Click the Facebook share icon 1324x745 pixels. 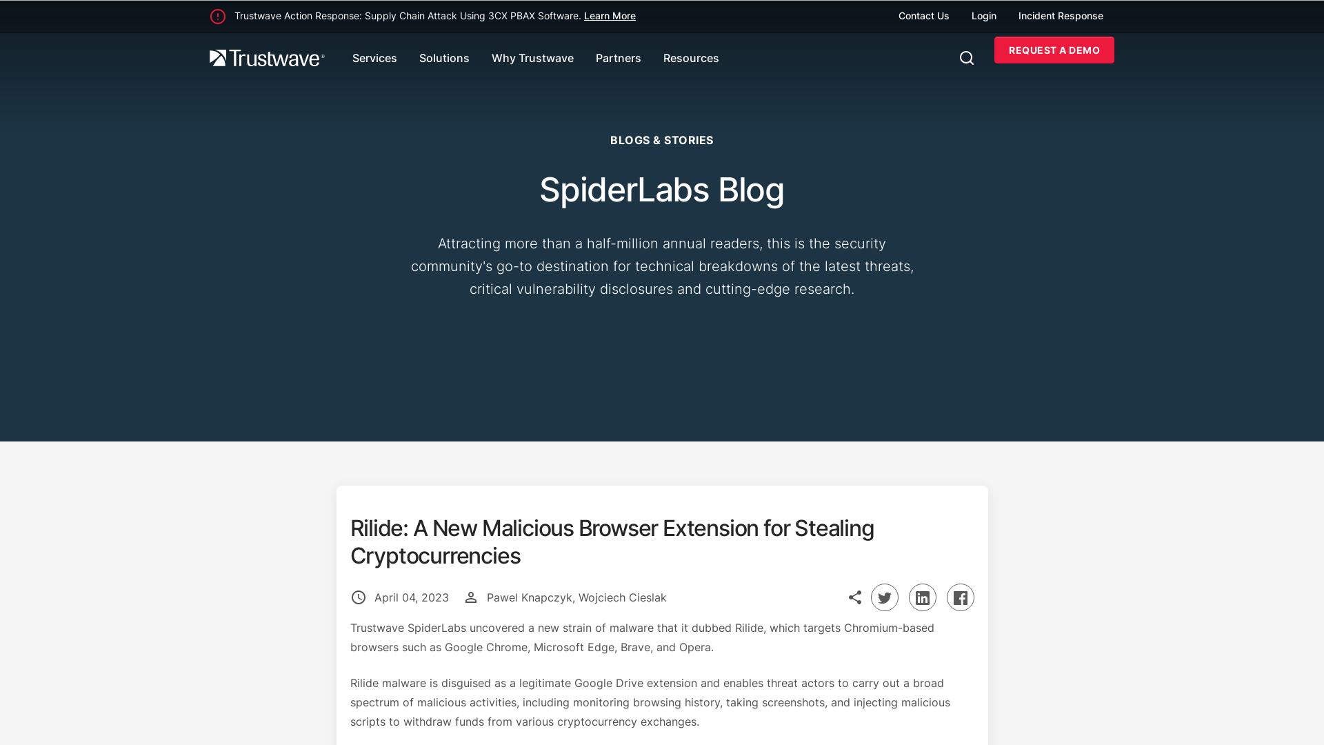pos(961,597)
